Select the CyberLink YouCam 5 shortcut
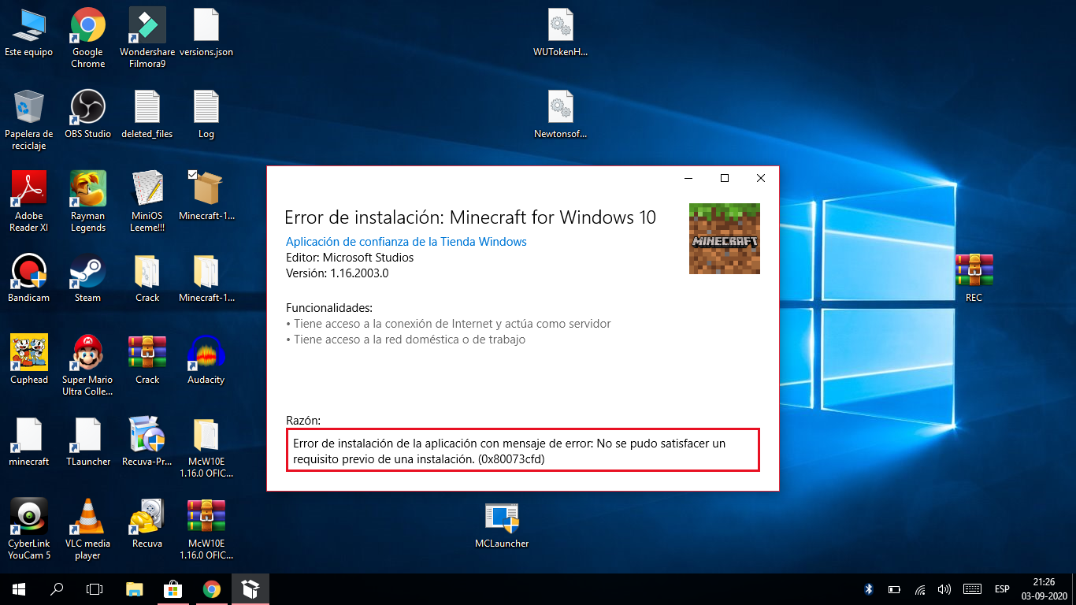 pos(28,529)
